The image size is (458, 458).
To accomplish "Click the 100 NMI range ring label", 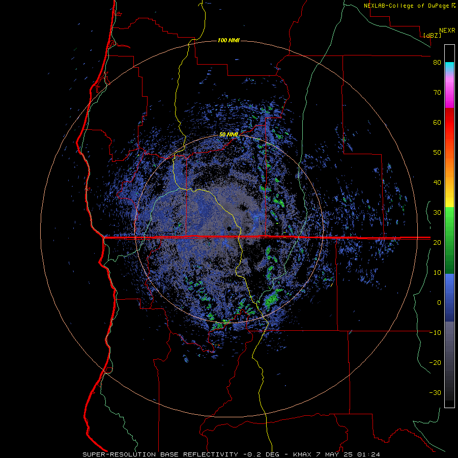I will coord(228,40).
